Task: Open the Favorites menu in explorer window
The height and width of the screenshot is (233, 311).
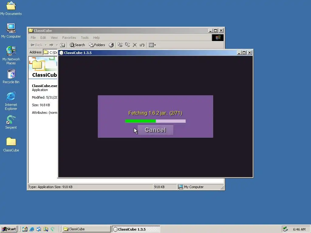Action: click(69, 38)
